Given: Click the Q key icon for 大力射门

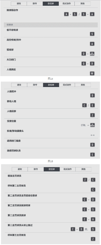Looking at the screenshot, I should (x=84, y=64).
